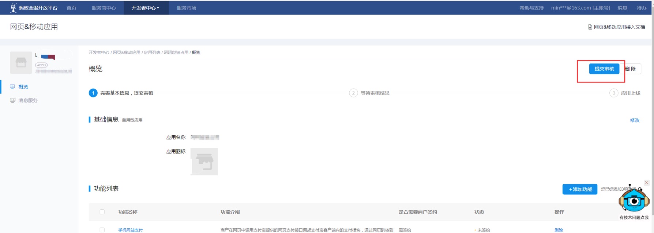This screenshot has width=654, height=233.
Task: Toggle the select-all checkbox in table header
Action: click(x=102, y=212)
